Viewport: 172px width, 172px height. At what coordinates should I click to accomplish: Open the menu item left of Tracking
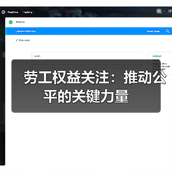click(13, 12)
